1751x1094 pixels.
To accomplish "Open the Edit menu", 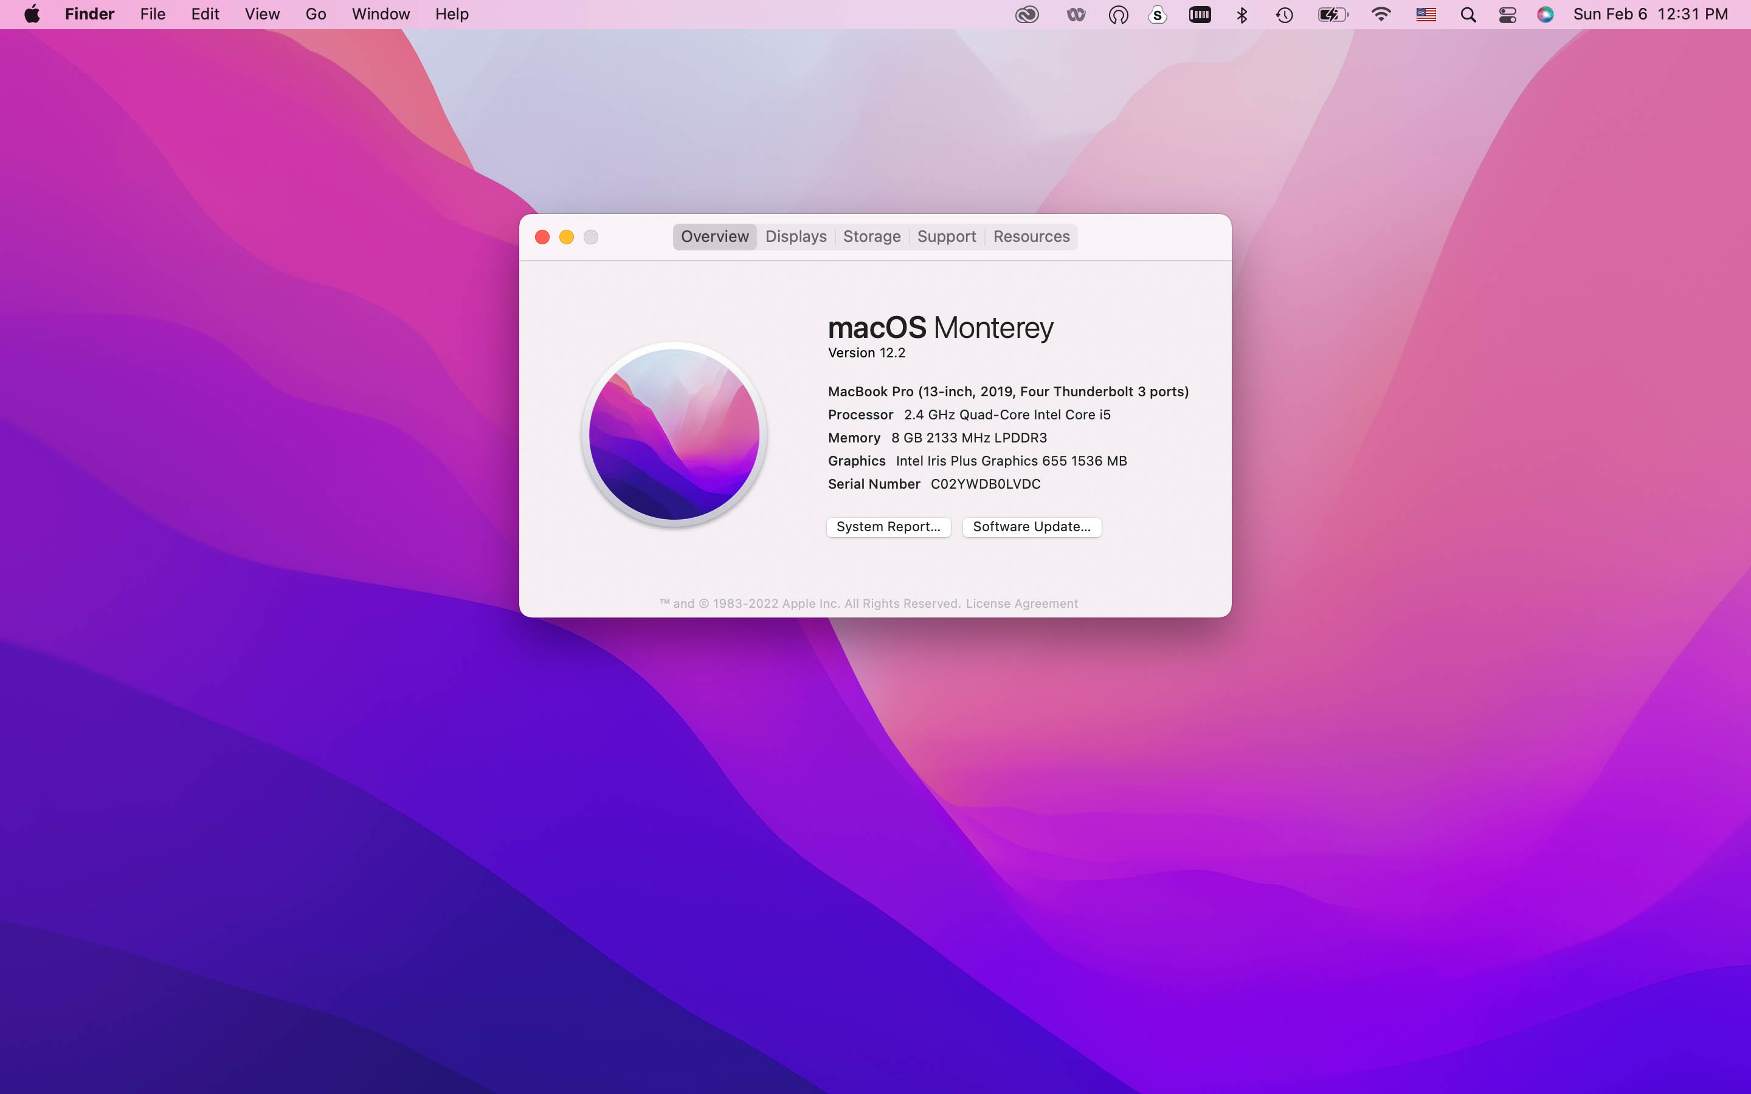I will coord(205,14).
